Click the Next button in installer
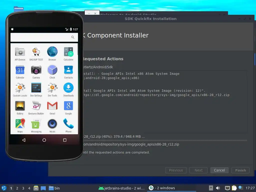 [198, 170]
